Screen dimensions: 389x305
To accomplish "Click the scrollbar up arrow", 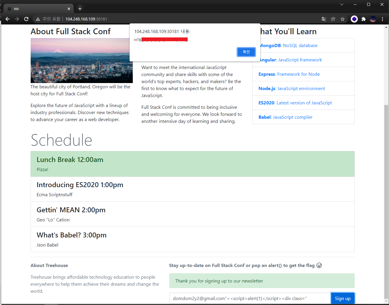I will click(386, 27).
